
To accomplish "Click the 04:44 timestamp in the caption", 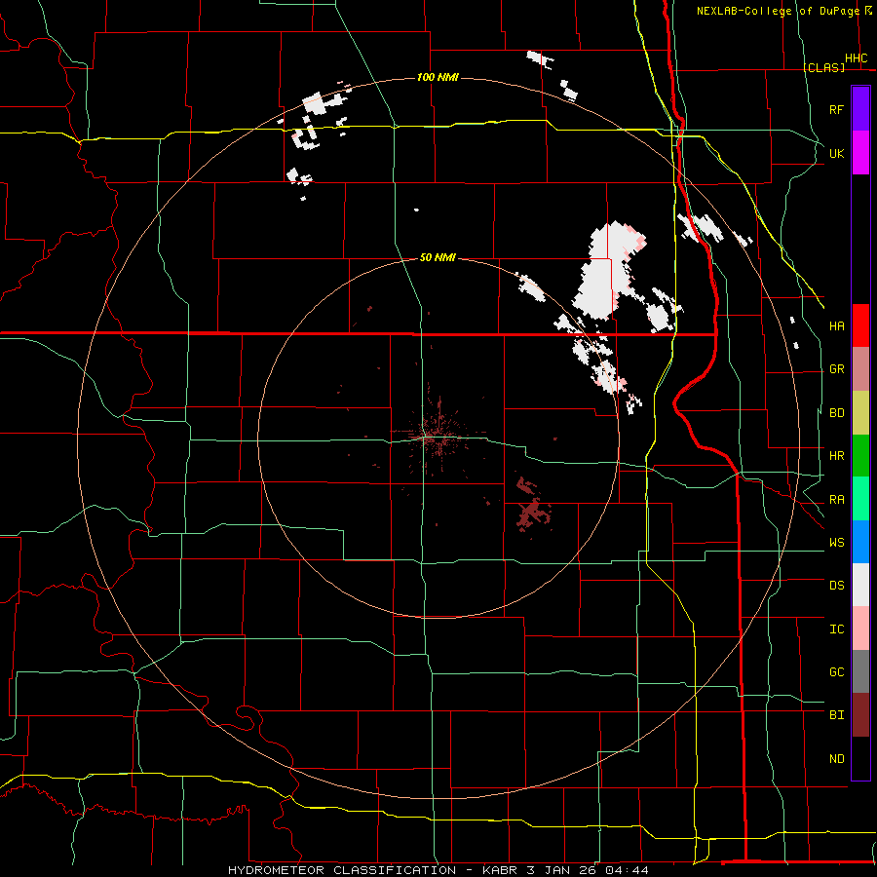I will pos(629,870).
